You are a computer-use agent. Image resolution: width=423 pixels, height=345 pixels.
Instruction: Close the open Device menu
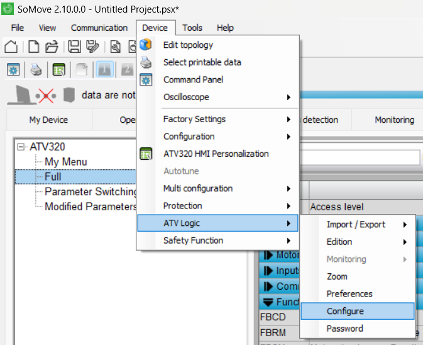pos(155,28)
